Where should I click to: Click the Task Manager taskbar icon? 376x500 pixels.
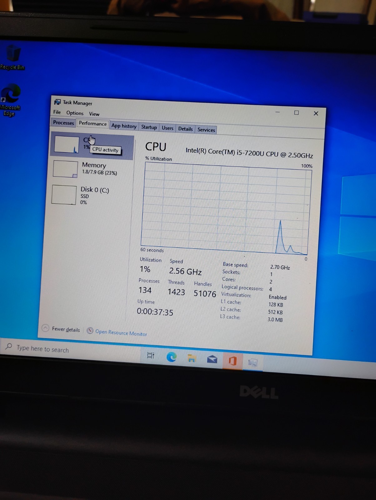(x=252, y=362)
